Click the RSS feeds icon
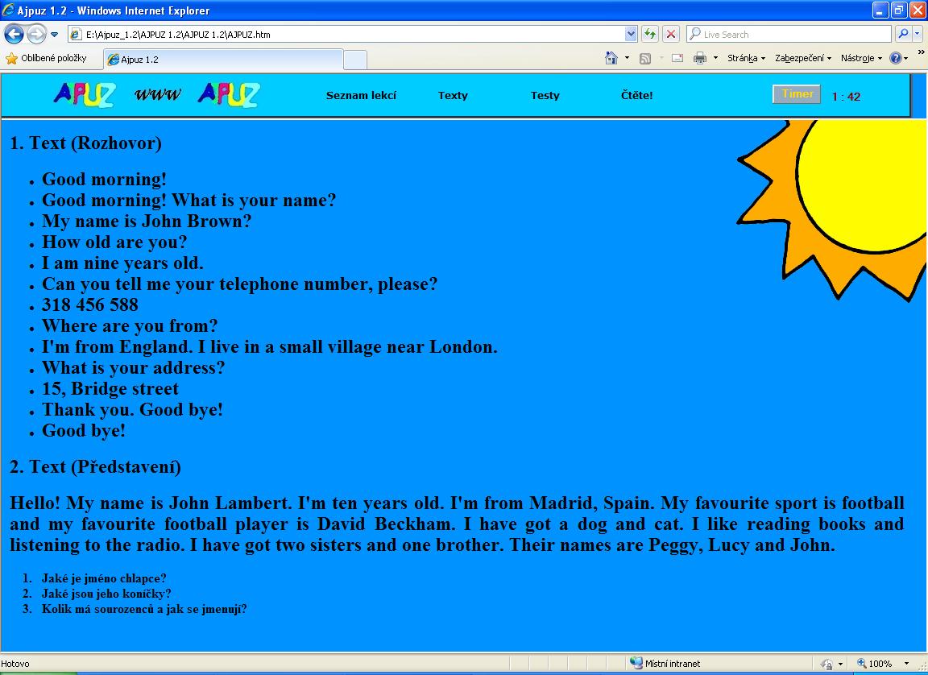Screen dimensions: 928x675 [645, 58]
